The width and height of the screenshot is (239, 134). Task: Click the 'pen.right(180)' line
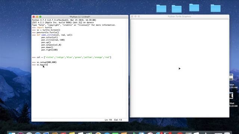pos(50,50)
